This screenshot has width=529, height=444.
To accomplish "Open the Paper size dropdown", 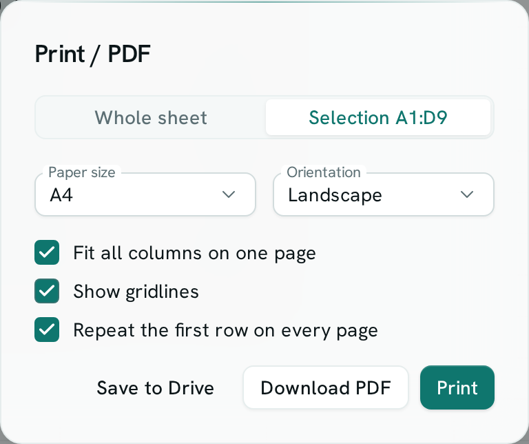I will (145, 194).
